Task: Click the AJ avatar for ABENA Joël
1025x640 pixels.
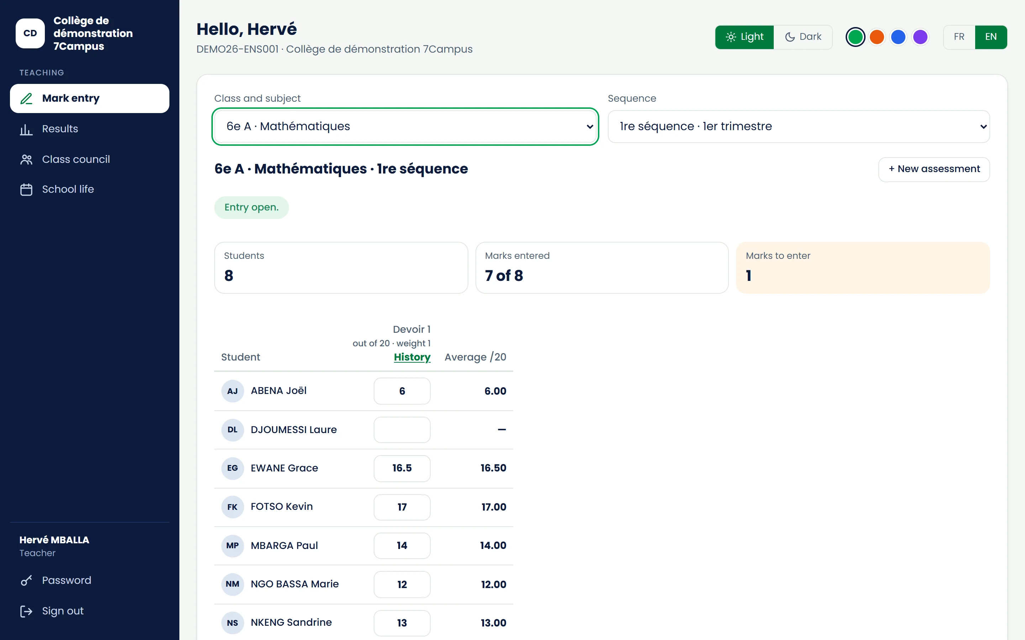Action: tap(232, 391)
